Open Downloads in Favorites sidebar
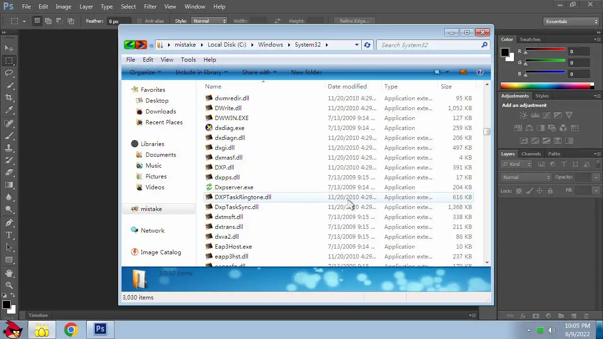 pos(161,111)
